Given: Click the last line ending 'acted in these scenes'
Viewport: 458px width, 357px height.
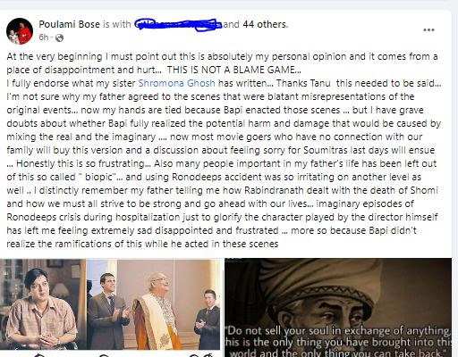Looking at the screenshot, I should (x=142, y=244).
